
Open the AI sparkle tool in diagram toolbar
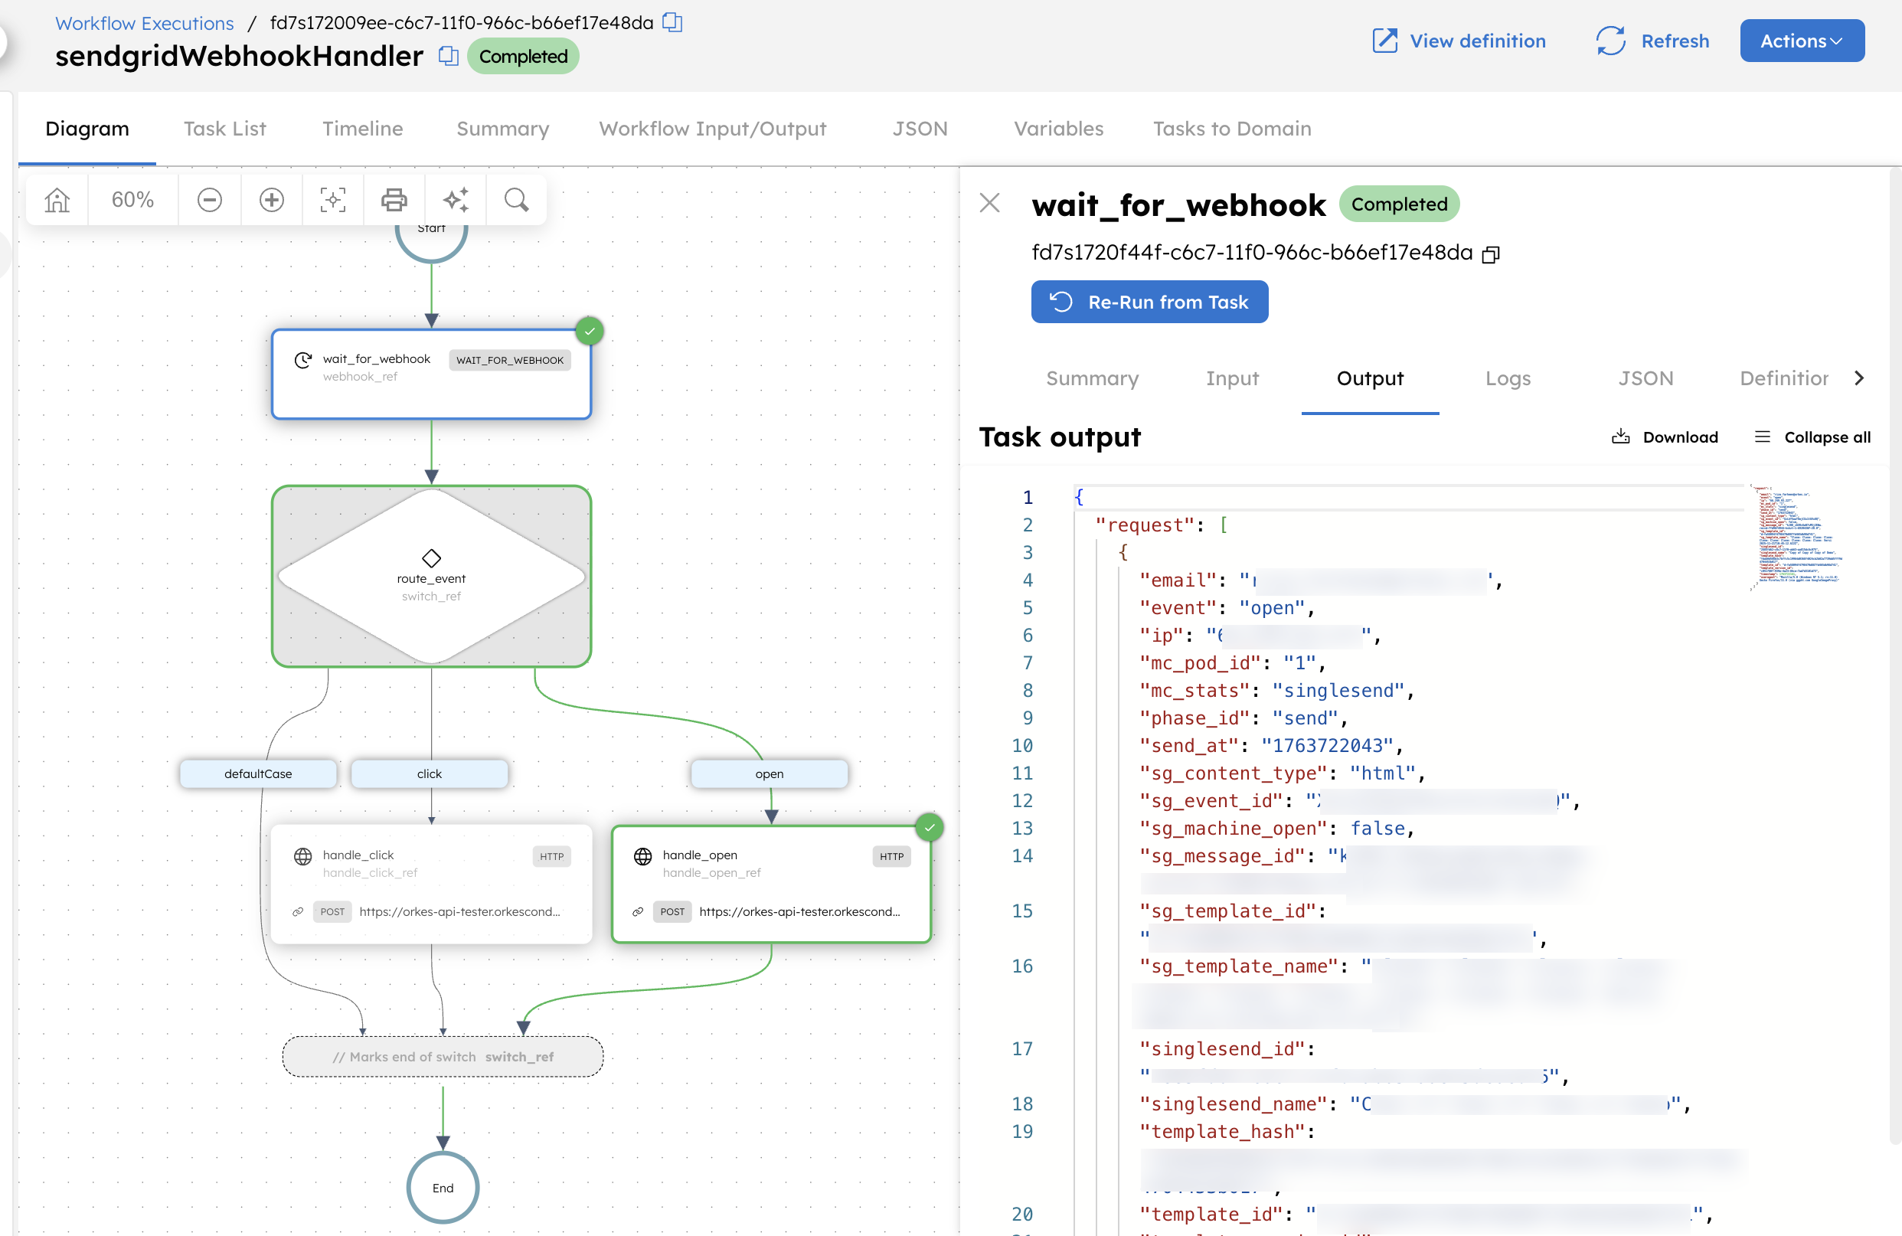[456, 200]
